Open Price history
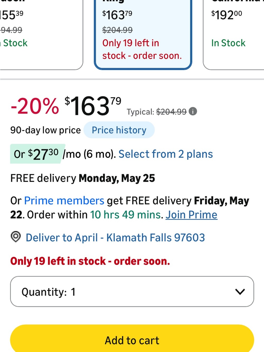The height and width of the screenshot is (352, 264). [x=119, y=130]
